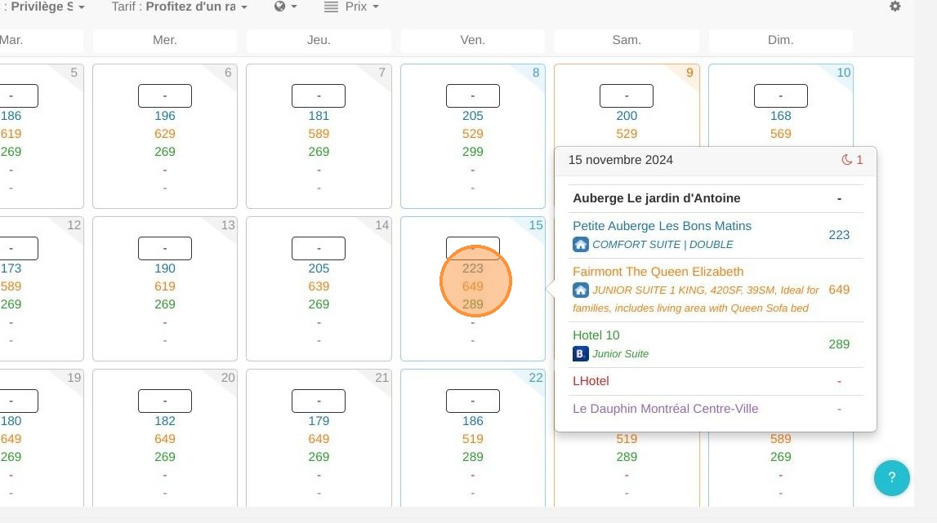The width and height of the screenshot is (937, 523).
Task: Click price 639 on day 14
Action: pyautogui.click(x=319, y=286)
